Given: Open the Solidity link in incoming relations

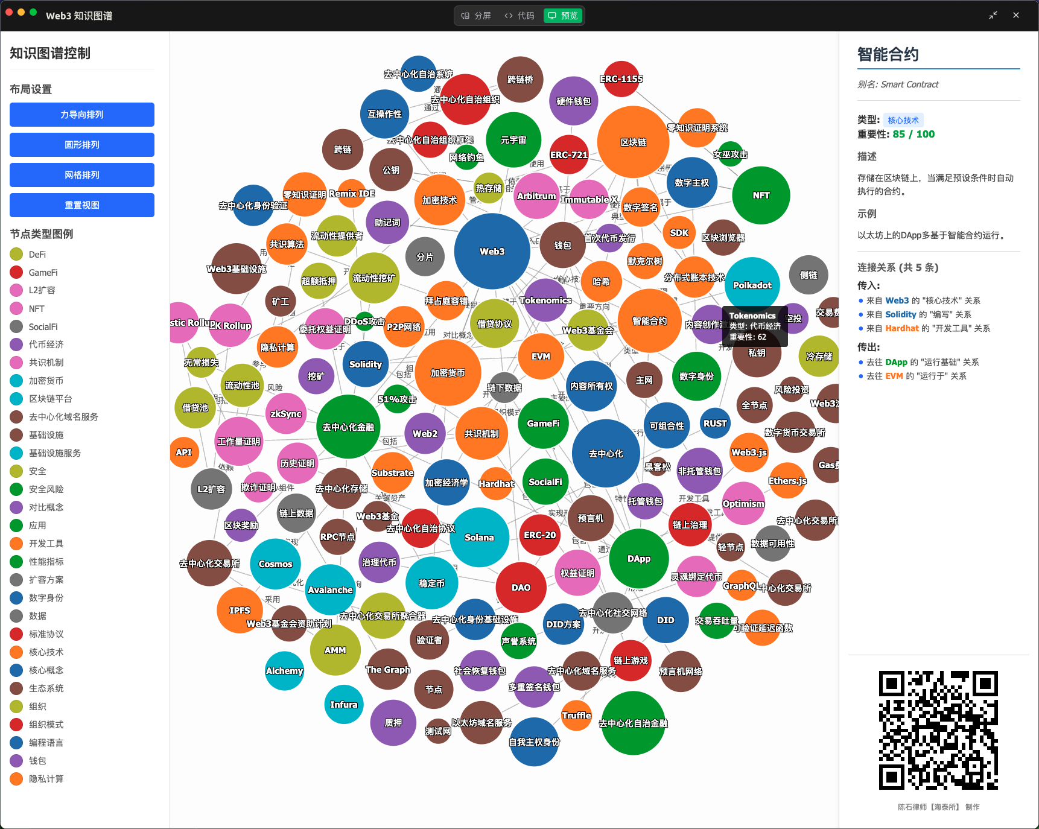Looking at the screenshot, I should click(x=900, y=314).
